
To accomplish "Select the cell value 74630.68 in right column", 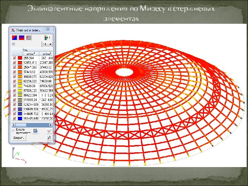I will (x=46, y=81).
